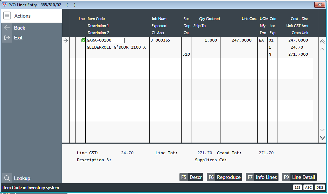The width and height of the screenshot is (328, 194).
Task: Click the quantity ordered value 1.000
Action: 211,40
